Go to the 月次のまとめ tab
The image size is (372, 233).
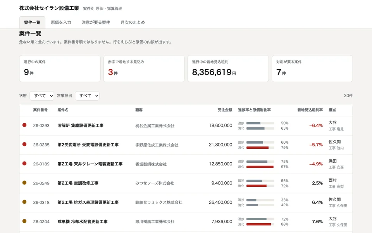[x=133, y=23]
